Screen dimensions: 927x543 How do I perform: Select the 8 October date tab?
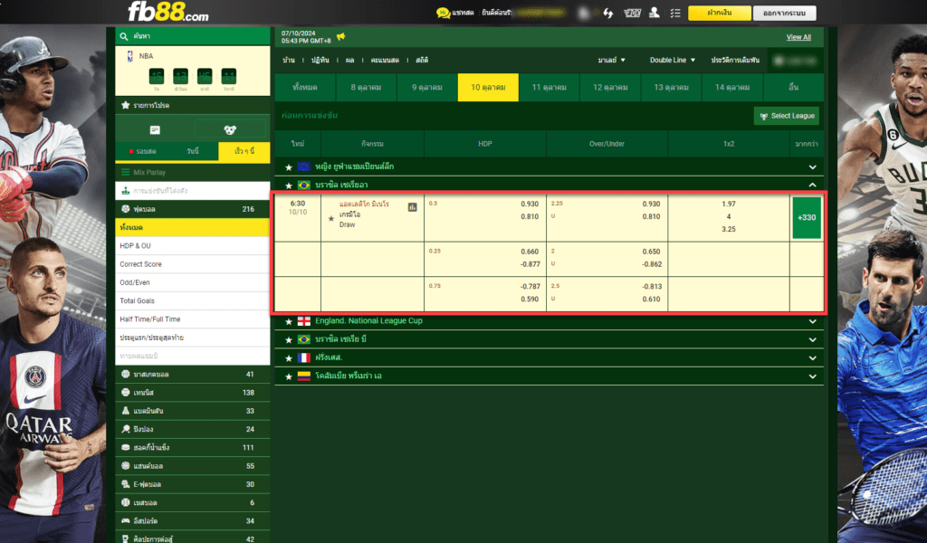[366, 88]
